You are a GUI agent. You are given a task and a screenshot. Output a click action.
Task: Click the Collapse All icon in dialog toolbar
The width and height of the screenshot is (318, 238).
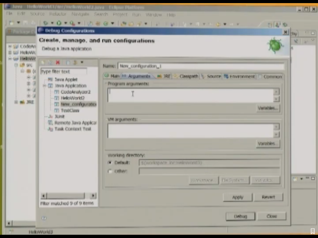coord(68,62)
